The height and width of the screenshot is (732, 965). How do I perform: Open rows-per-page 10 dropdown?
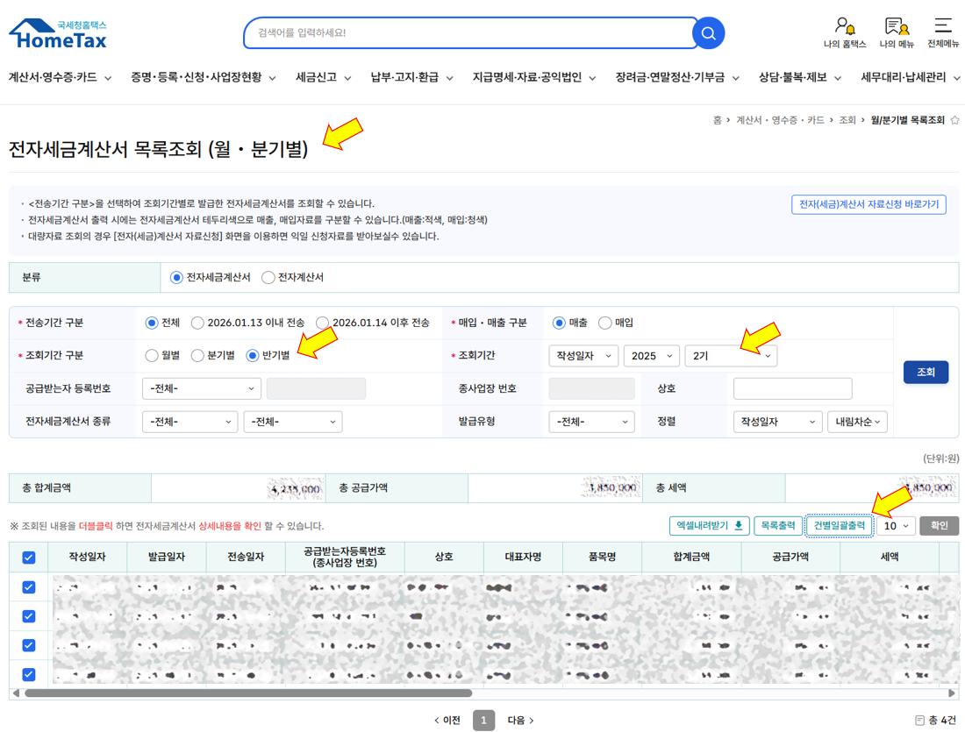tap(897, 526)
